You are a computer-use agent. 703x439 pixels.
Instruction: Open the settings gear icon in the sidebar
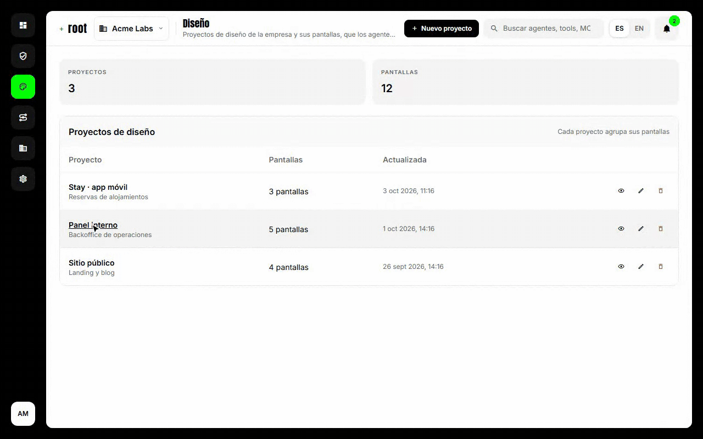(23, 179)
